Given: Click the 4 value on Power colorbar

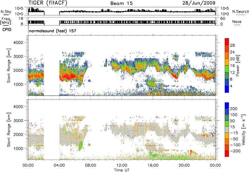Looking at the screenshot, I should tap(231, 86).
